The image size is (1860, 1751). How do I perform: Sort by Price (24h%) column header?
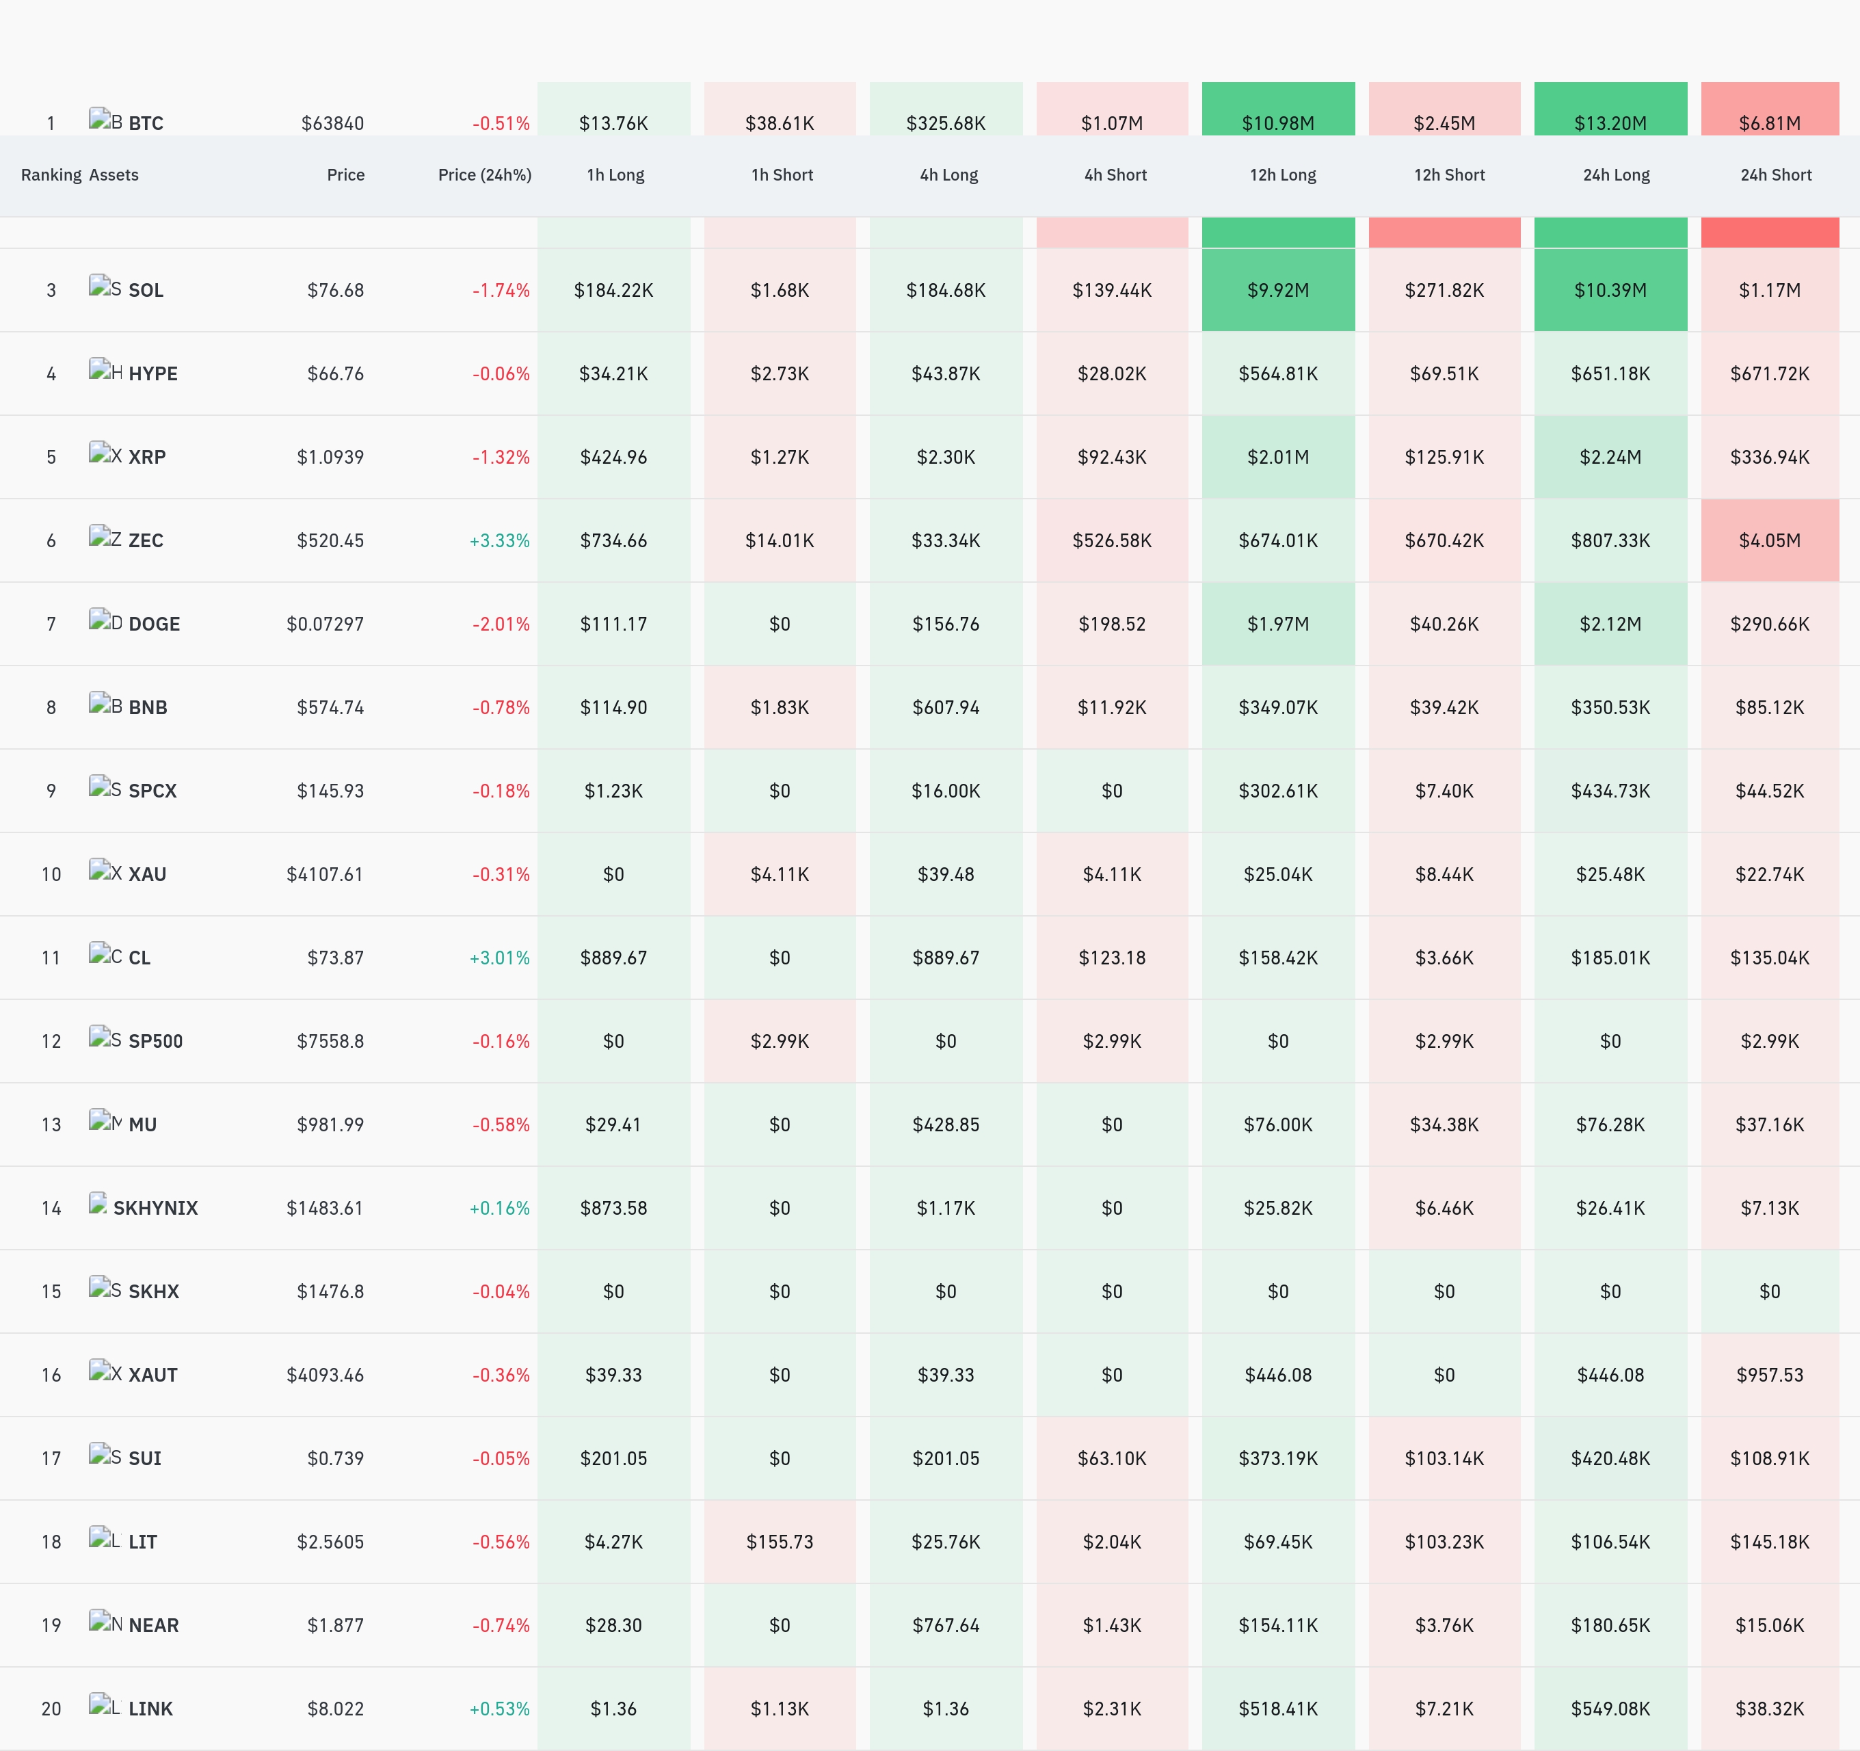coord(485,175)
